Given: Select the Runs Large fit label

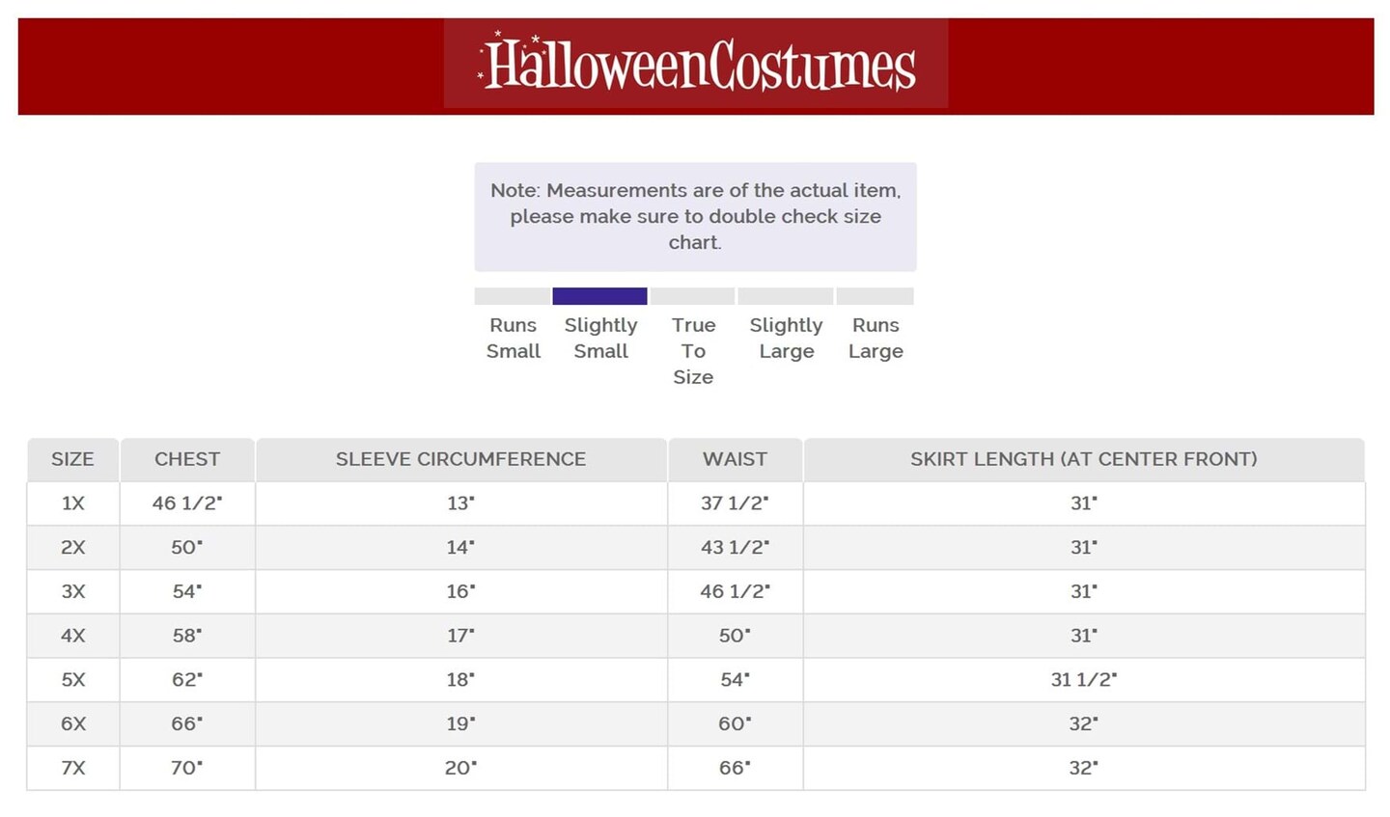Looking at the screenshot, I should click(876, 339).
